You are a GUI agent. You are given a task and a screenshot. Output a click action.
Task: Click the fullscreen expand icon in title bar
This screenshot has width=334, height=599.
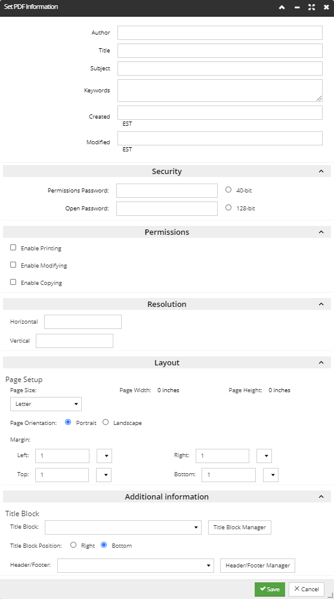[x=311, y=7]
